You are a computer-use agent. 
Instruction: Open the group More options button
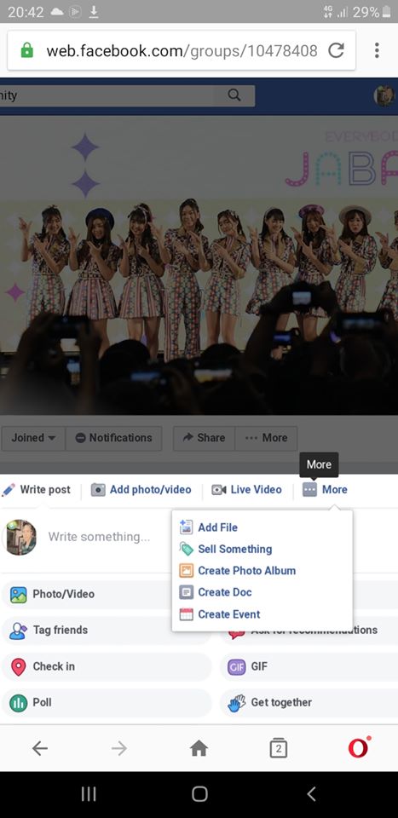point(266,438)
